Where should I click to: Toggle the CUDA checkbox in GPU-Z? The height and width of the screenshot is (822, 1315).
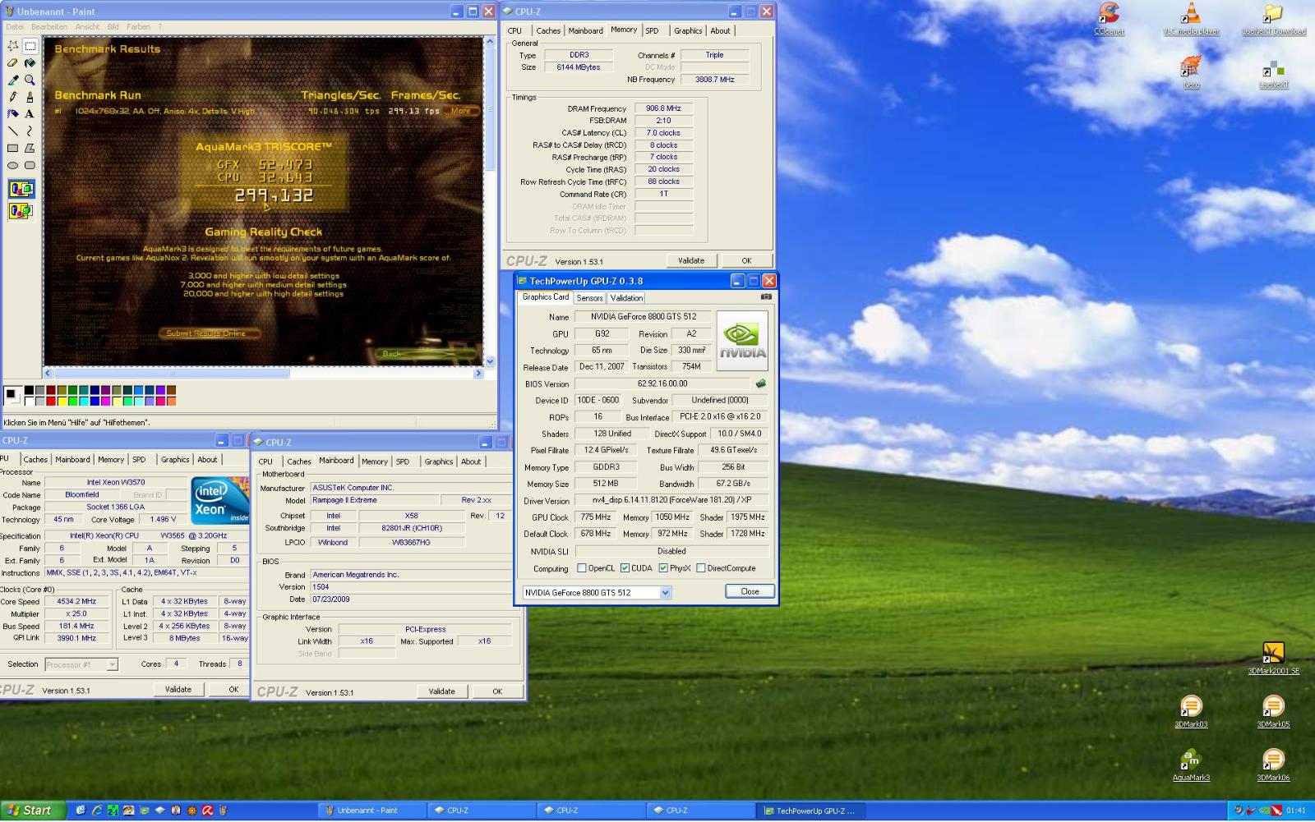point(625,568)
